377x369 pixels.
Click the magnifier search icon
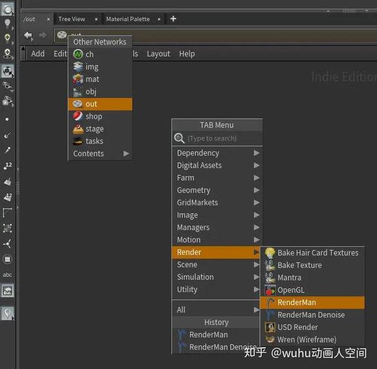[179, 139]
